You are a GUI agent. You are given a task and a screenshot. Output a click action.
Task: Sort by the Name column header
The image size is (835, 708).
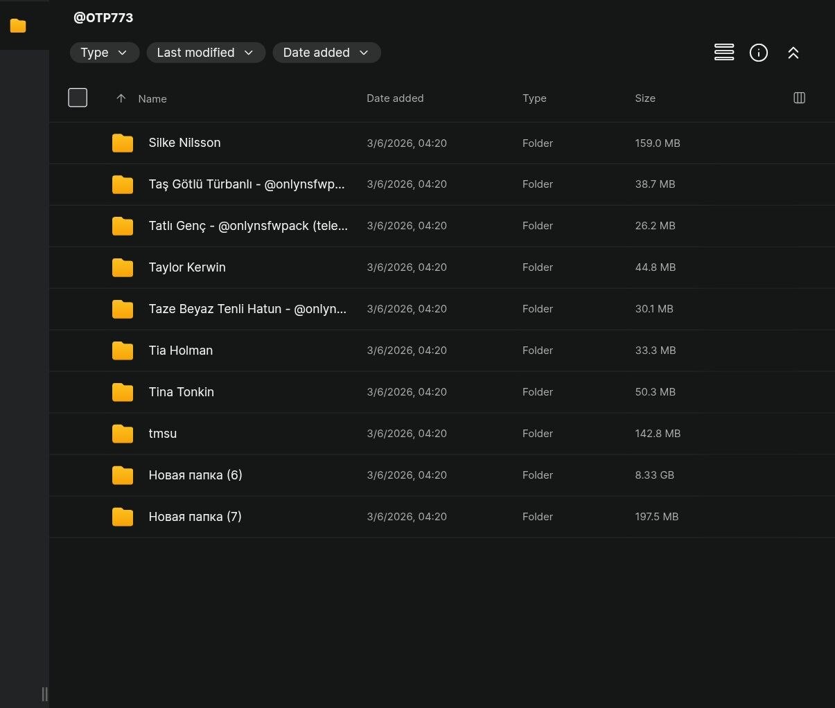pyautogui.click(x=152, y=98)
